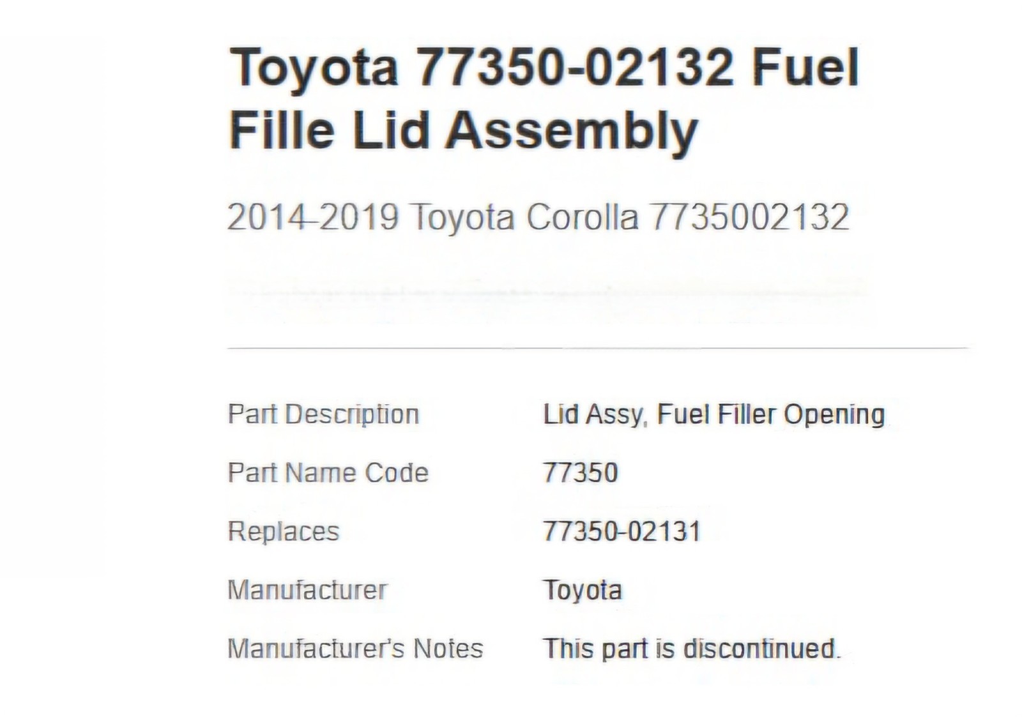Screen dimensions: 1022x717
Task: Click the "Lid Assy, Fuel Filler Opening" value
Action: click(713, 414)
